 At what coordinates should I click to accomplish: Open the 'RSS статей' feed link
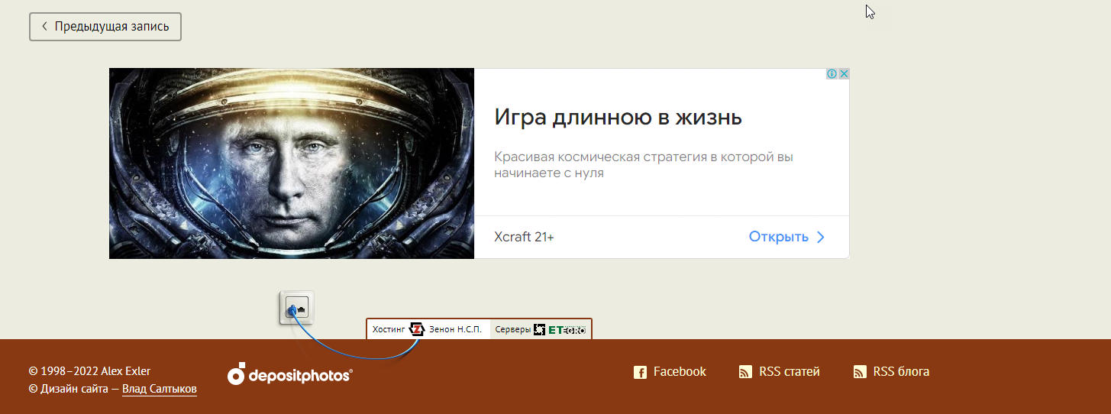[789, 372]
